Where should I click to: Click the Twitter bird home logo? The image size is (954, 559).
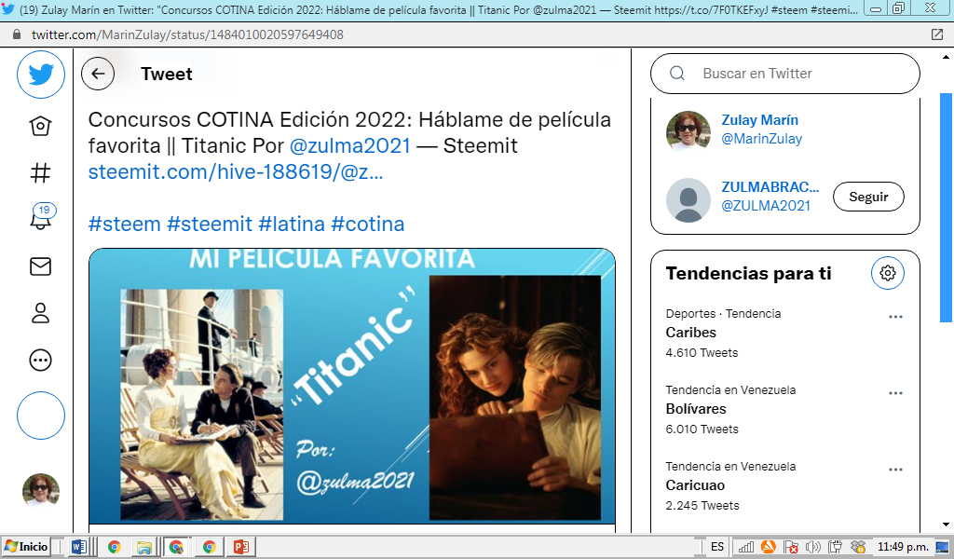click(41, 75)
